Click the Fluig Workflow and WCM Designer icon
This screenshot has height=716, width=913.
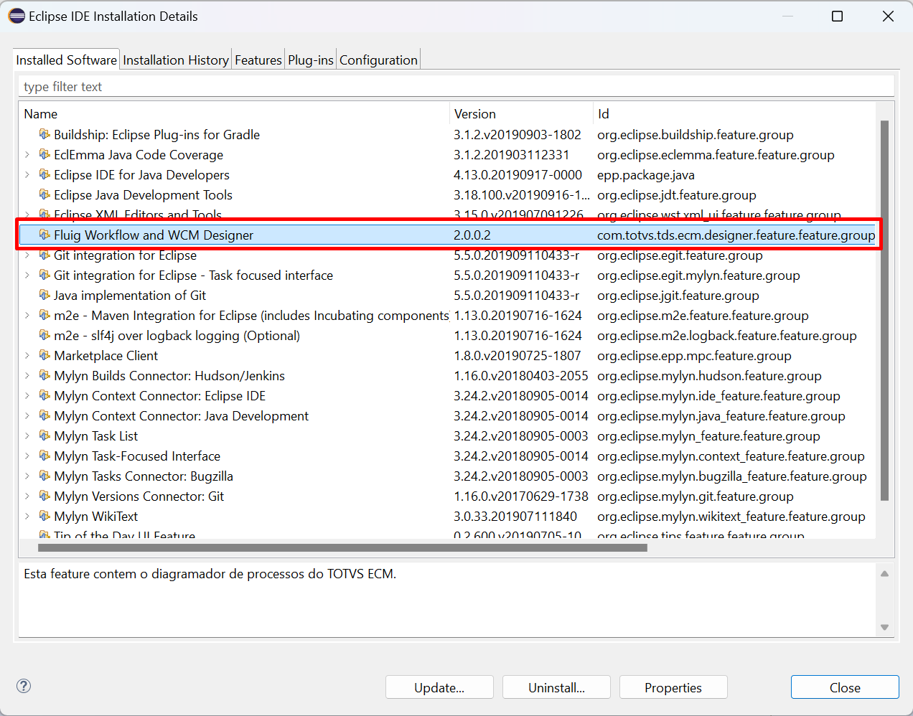point(45,235)
